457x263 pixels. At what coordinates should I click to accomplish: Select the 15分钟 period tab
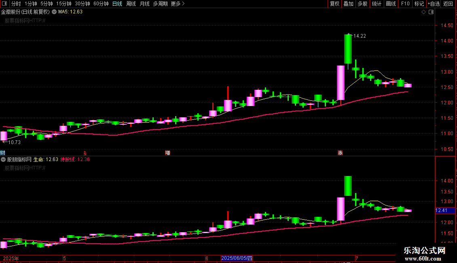pyautogui.click(x=64, y=4)
